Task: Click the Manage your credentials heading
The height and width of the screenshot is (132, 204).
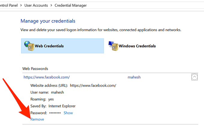Action: [48, 21]
